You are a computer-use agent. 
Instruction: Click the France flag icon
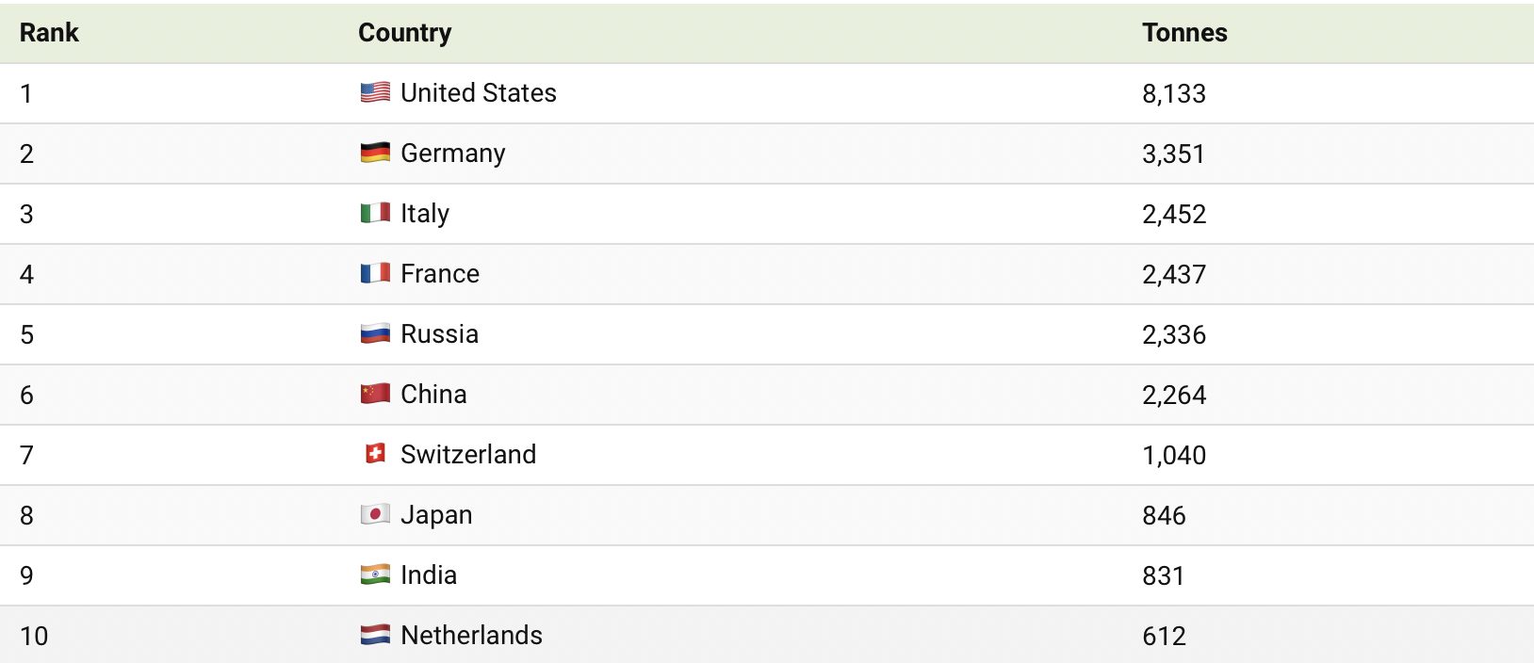(375, 273)
